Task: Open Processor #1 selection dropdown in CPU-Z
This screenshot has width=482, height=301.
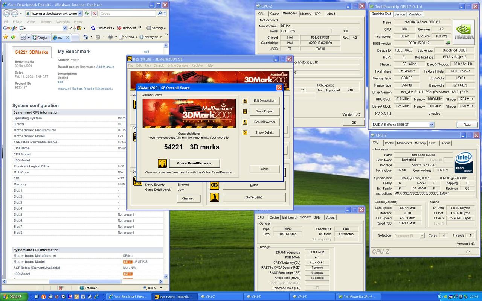Action: coord(422,236)
